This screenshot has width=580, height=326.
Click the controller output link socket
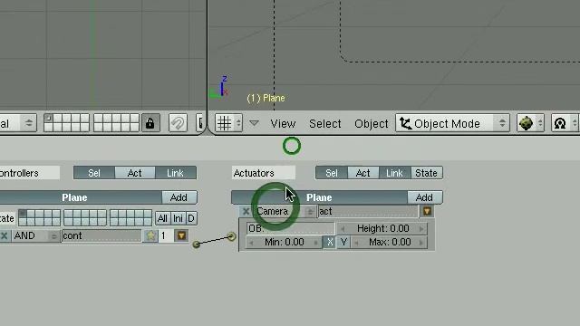[x=197, y=244]
